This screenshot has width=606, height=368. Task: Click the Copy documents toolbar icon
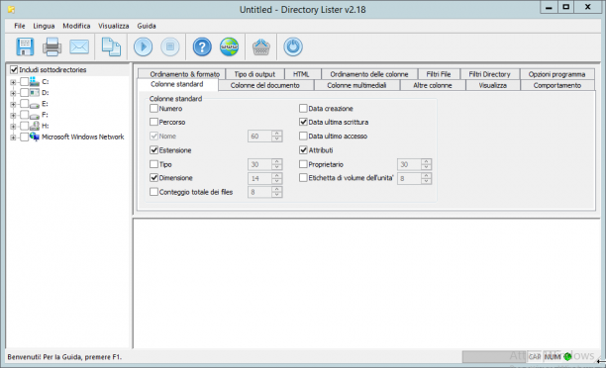(x=111, y=46)
